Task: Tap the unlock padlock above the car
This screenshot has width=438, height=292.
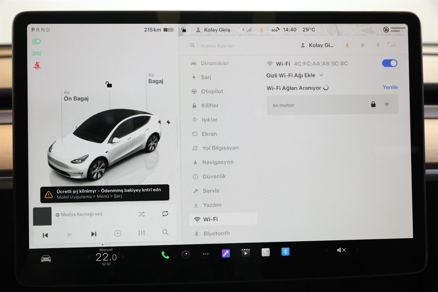Action: tap(109, 85)
